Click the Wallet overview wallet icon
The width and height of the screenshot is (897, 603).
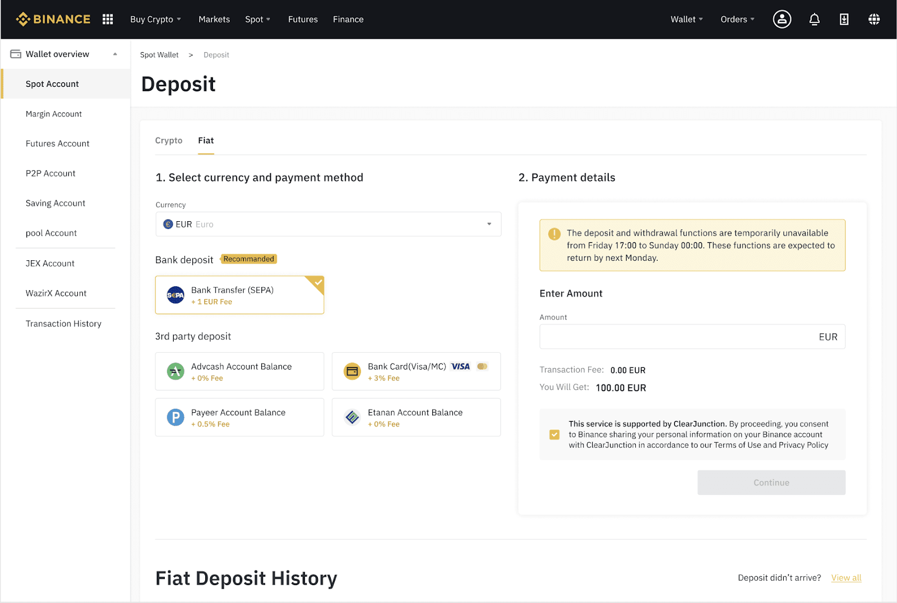click(16, 54)
